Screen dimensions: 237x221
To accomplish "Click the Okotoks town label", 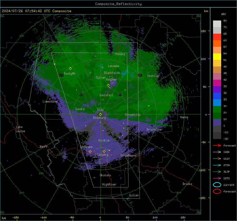I will (105, 175).
